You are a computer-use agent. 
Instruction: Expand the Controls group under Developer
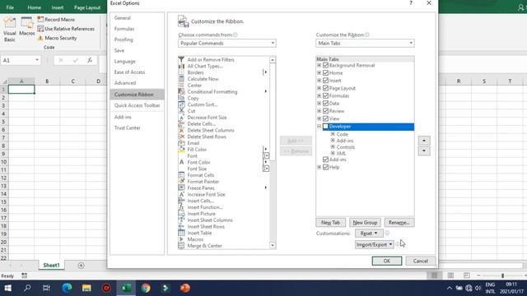pyautogui.click(x=333, y=147)
